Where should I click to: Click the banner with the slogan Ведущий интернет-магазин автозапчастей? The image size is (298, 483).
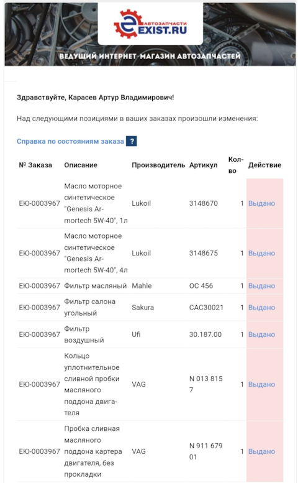tap(150, 56)
